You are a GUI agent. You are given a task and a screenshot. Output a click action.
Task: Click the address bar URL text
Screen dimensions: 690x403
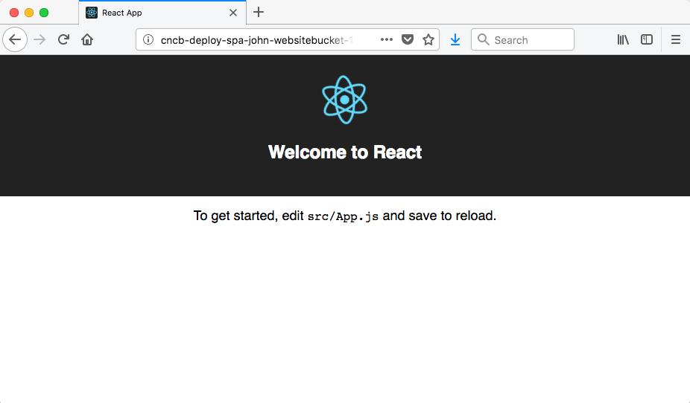click(x=256, y=40)
